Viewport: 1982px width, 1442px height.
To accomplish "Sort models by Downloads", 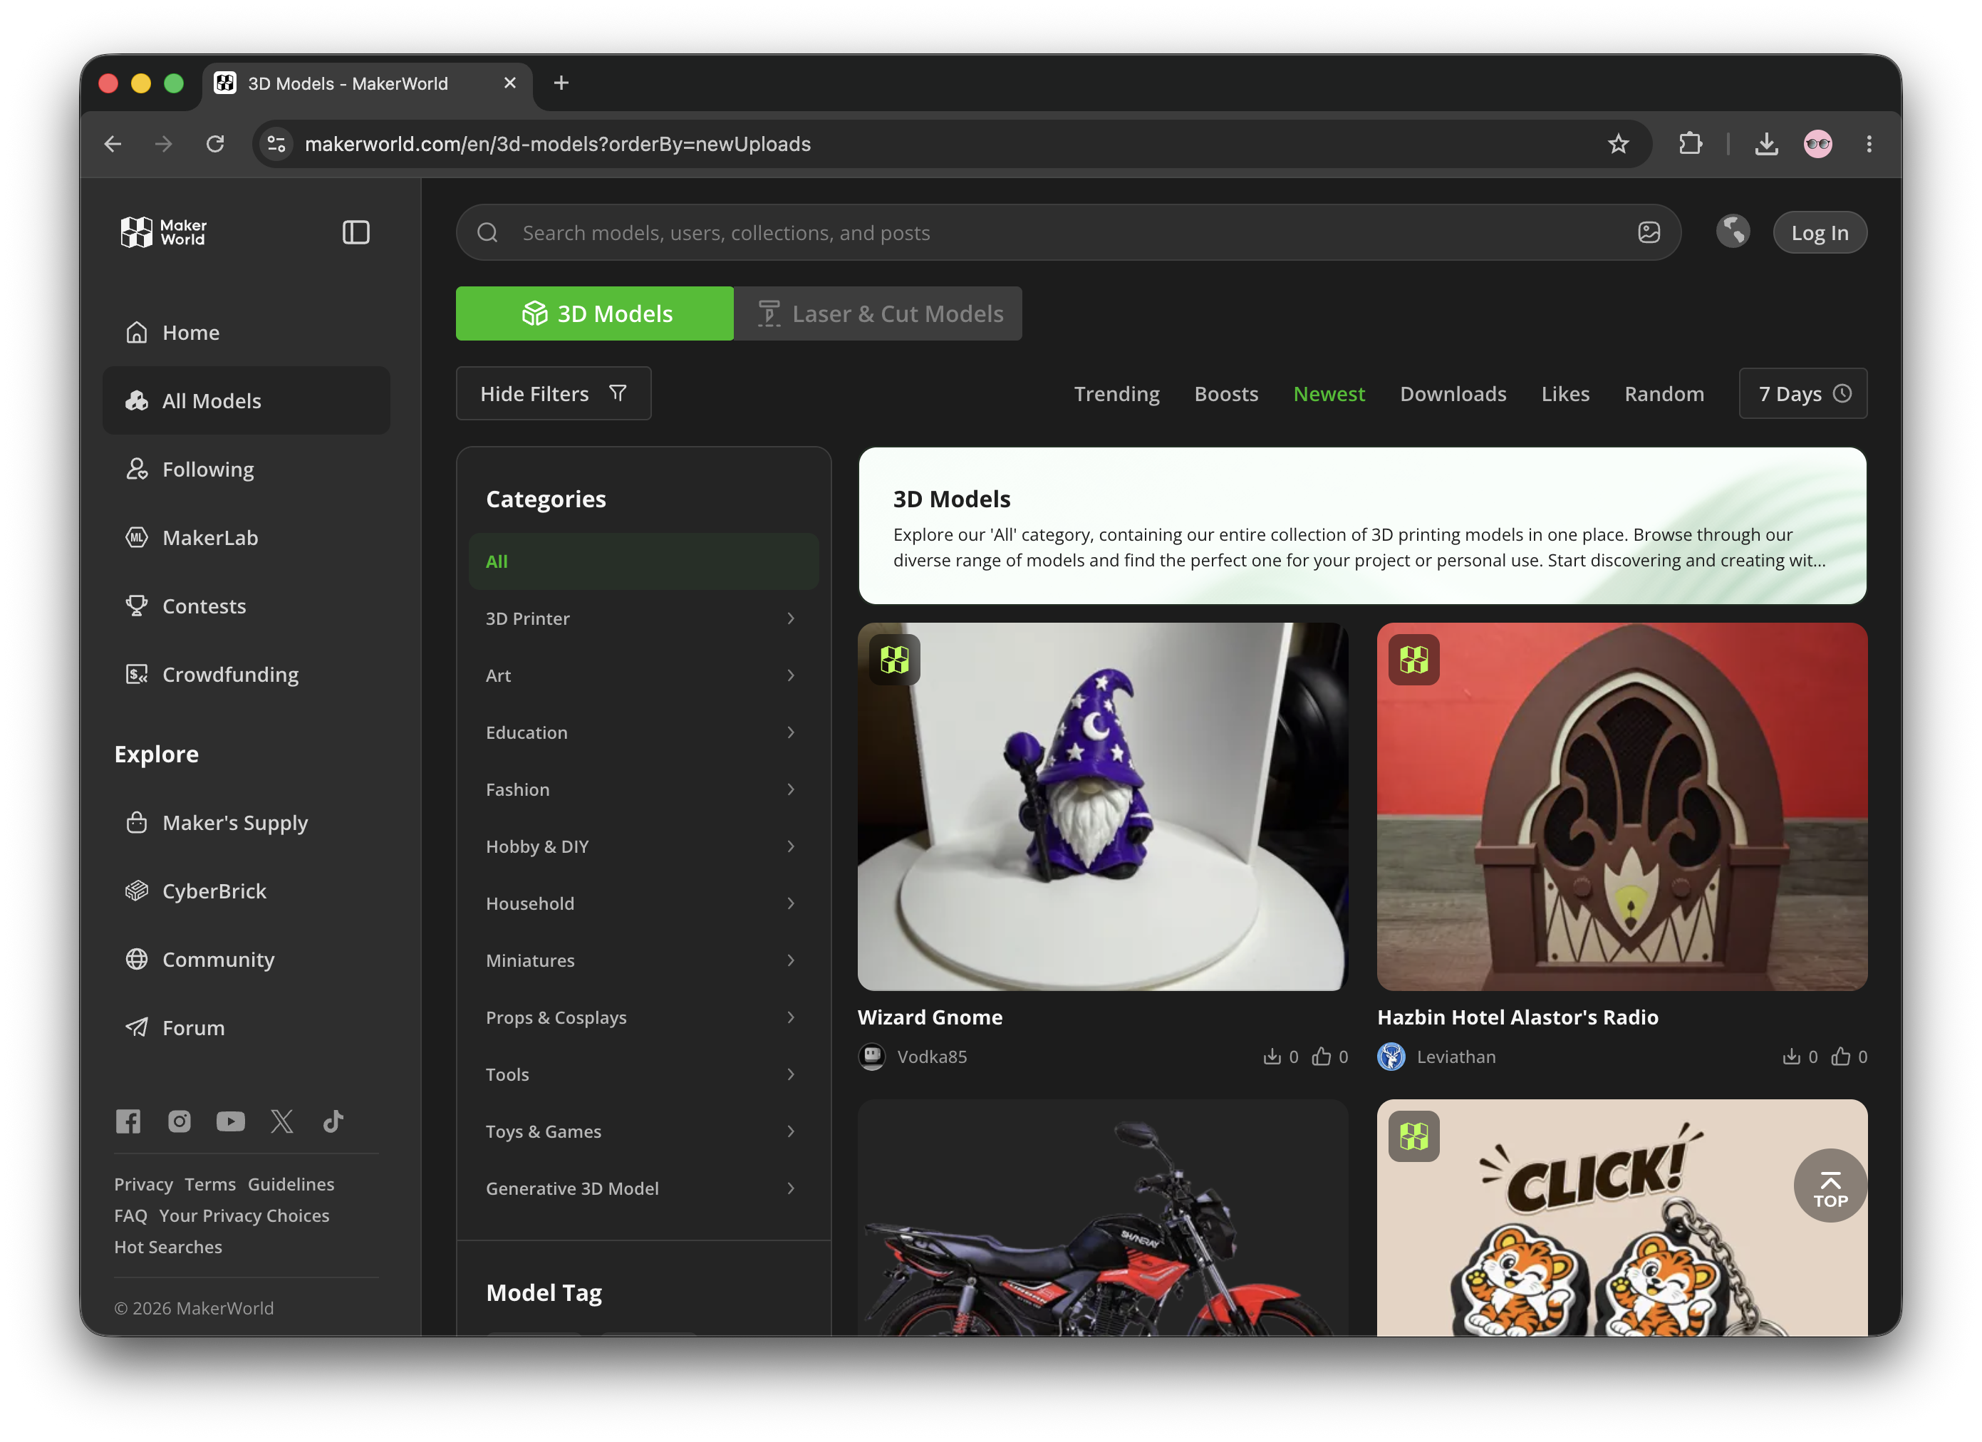I will 1453,394.
